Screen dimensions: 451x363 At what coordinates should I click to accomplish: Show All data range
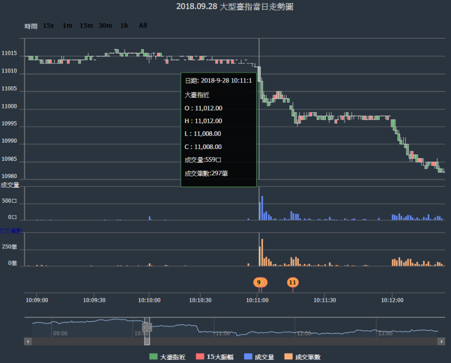click(143, 25)
